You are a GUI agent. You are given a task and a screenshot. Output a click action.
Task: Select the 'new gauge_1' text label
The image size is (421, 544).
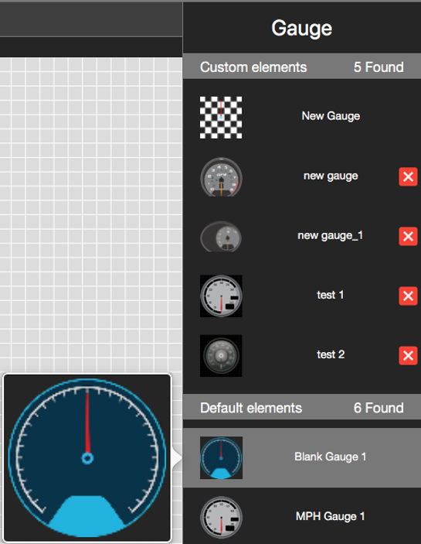pos(331,235)
